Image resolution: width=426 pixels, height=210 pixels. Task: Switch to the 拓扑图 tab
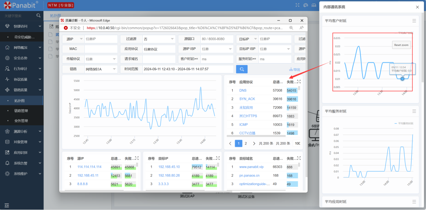tap(55, 15)
